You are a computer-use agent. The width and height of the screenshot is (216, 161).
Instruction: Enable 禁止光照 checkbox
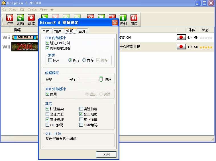(x=47, y=114)
